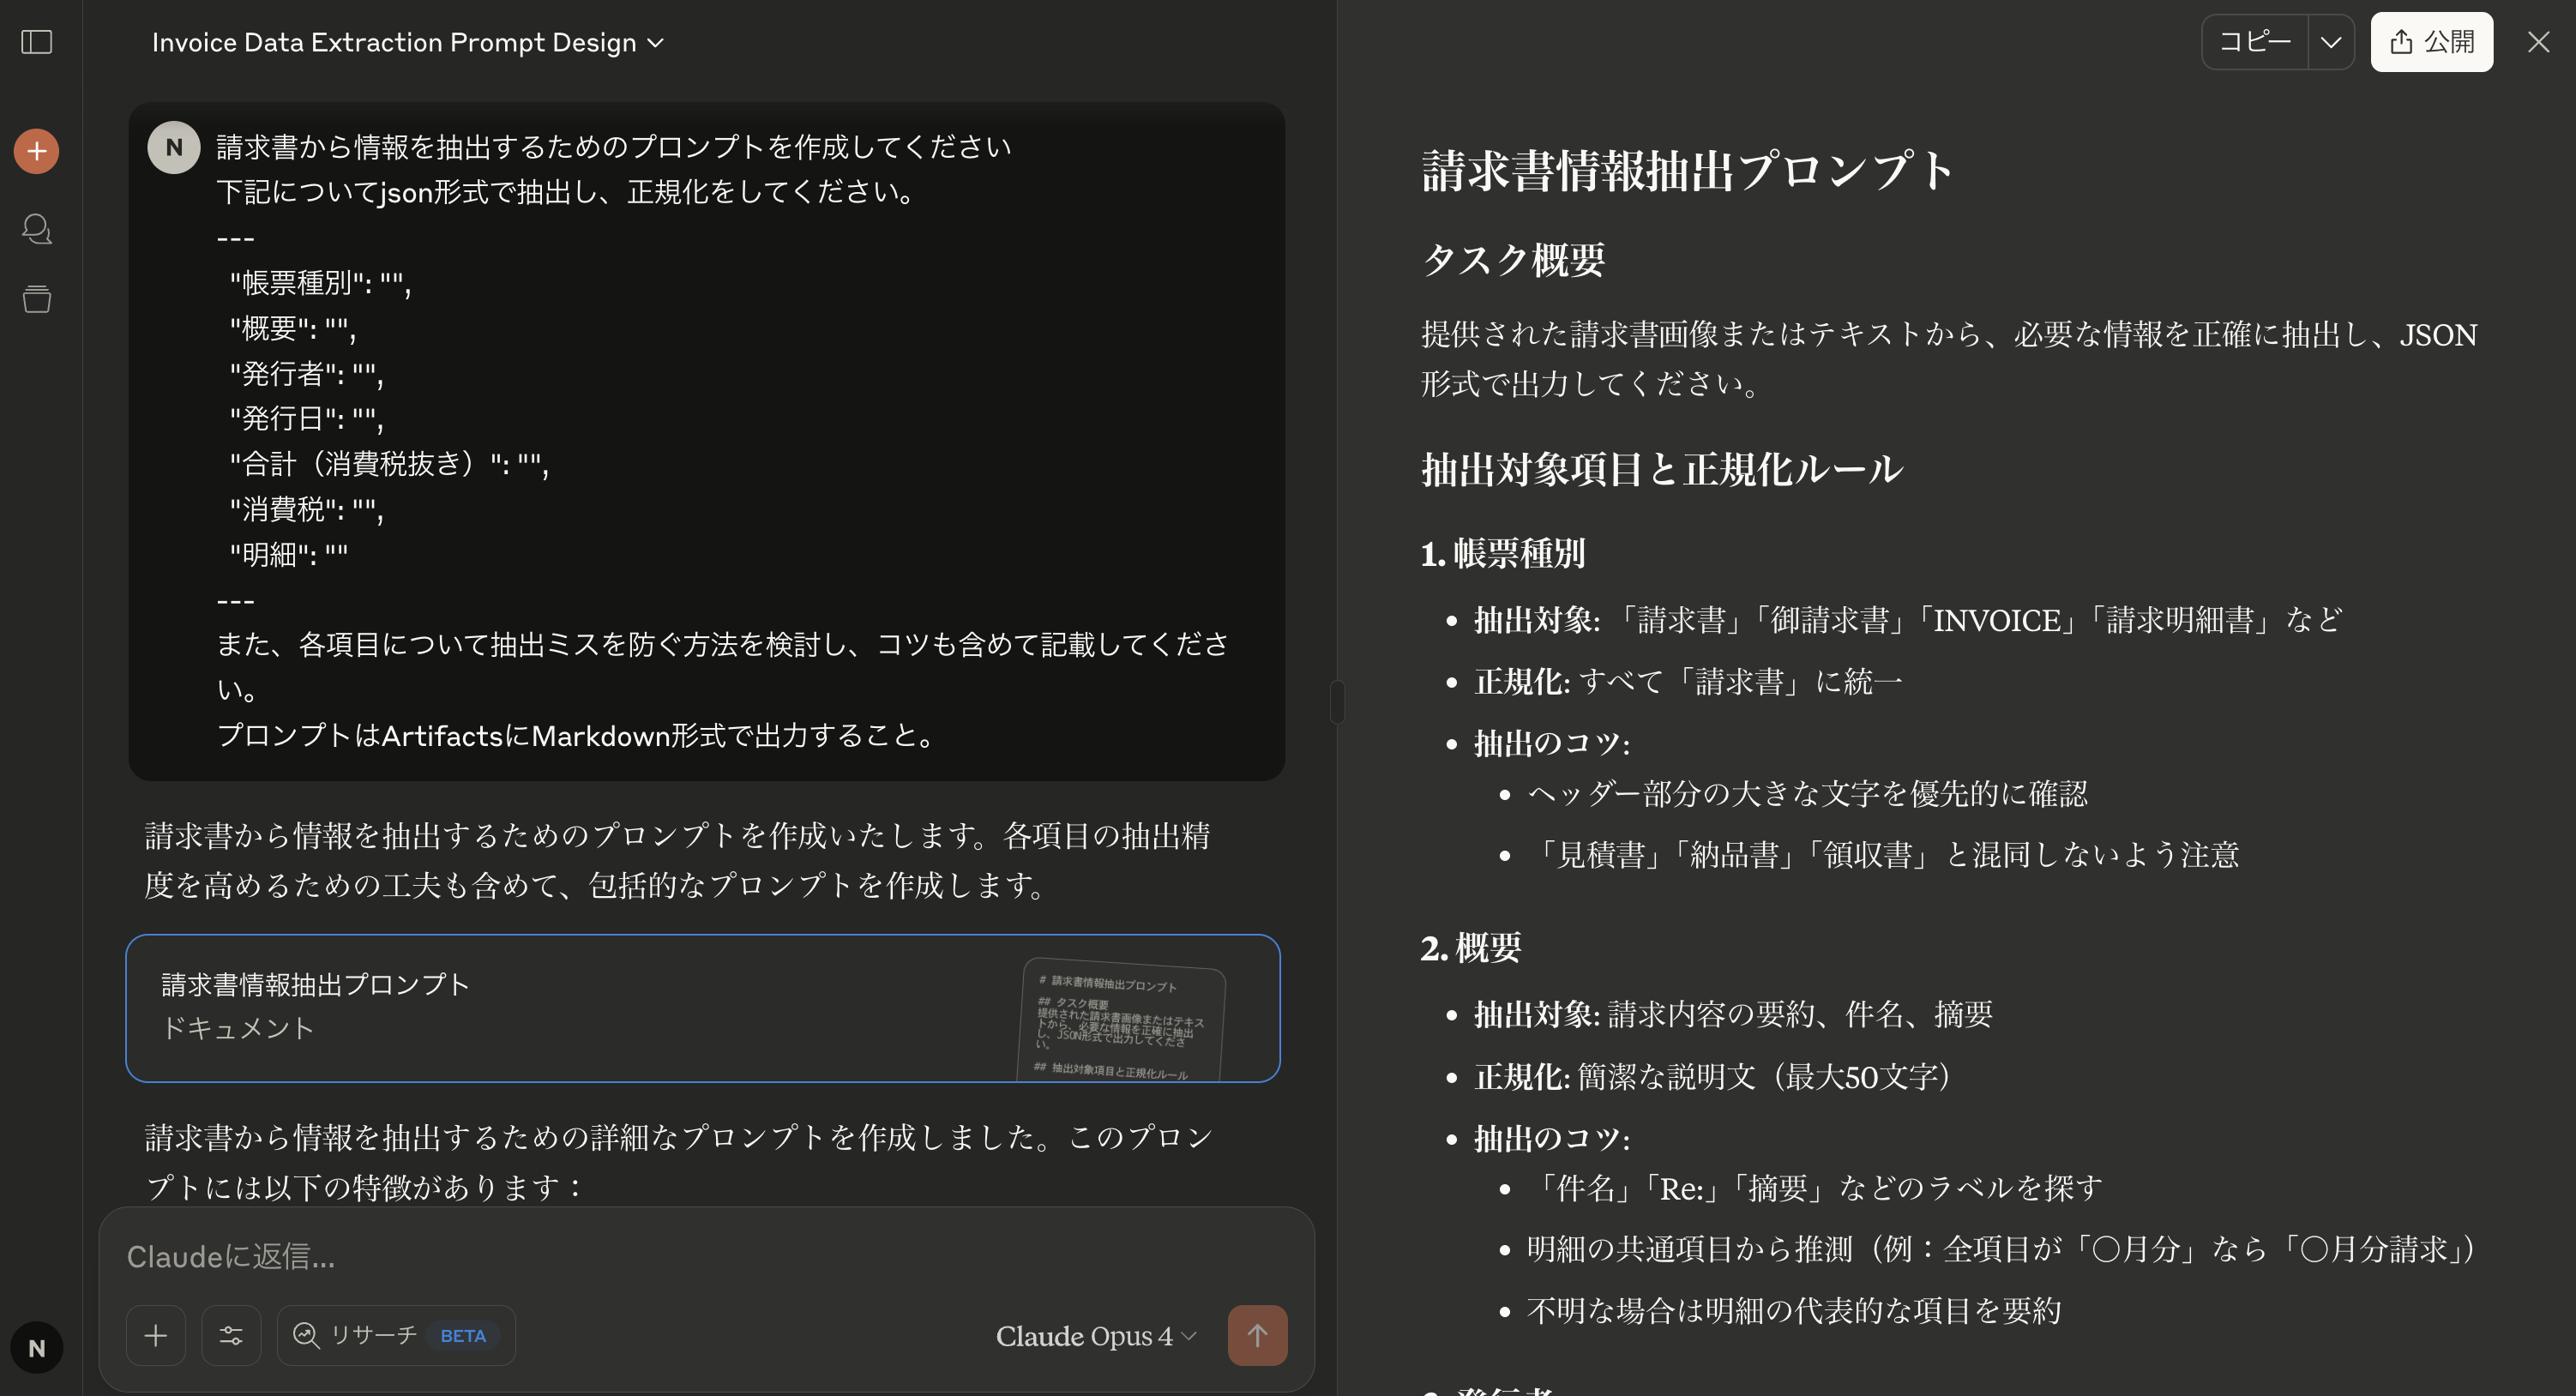The width and height of the screenshot is (2576, 1396).
Task: Open the tools settings sliders icon
Action: pyautogui.click(x=231, y=1335)
